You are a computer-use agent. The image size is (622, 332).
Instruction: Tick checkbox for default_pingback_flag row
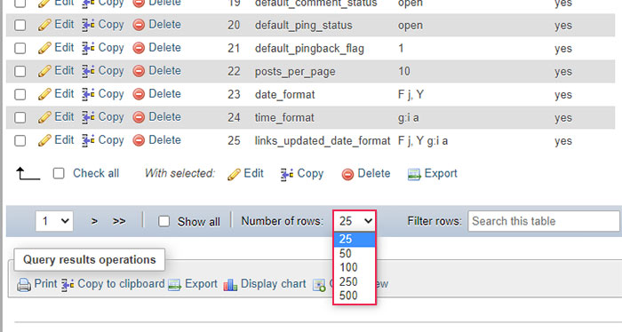(20, 48)
